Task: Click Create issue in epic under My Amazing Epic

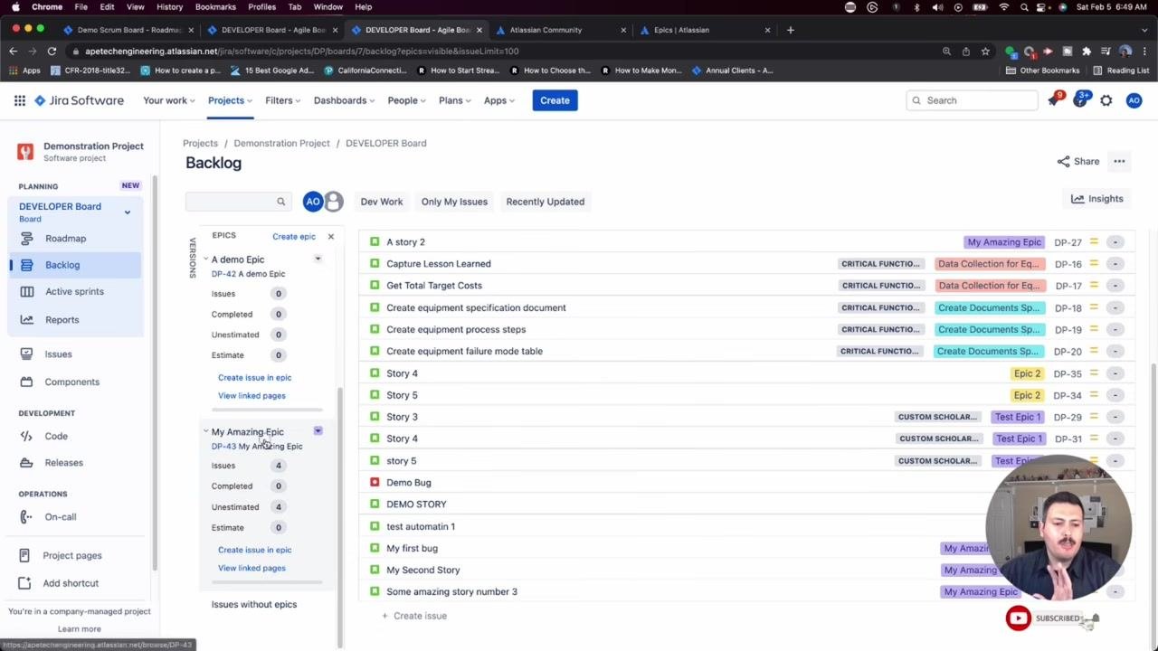Action: coord(254,550)
